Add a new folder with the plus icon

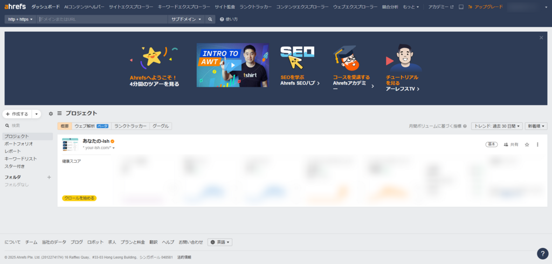pos(49,177)
